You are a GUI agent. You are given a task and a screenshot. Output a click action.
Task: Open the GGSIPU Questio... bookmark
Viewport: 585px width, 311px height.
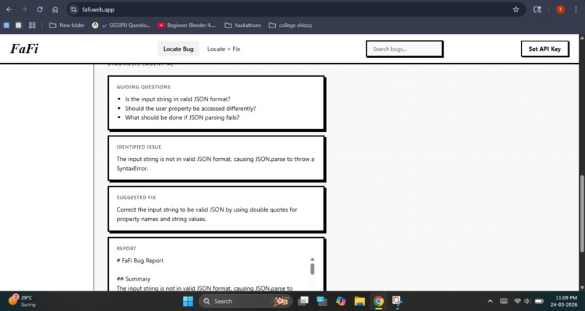pos(121,25)
